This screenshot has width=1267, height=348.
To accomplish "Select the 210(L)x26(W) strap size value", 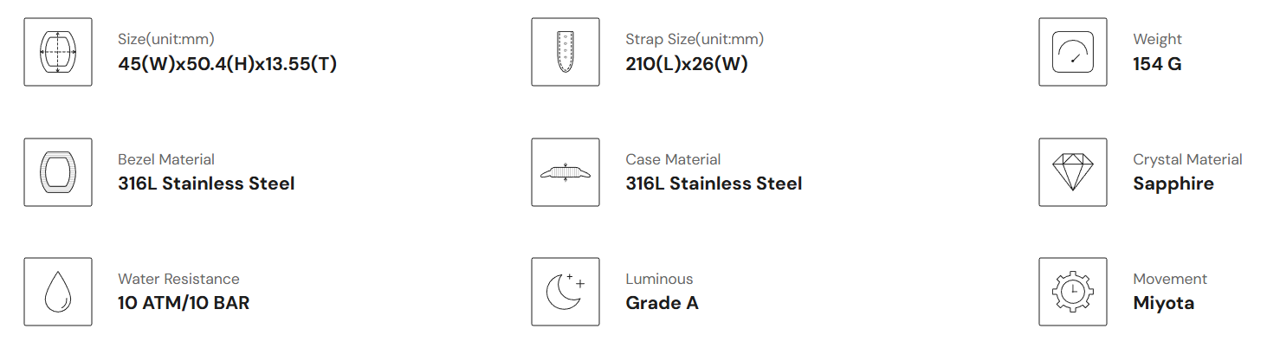I will point(687,64).
